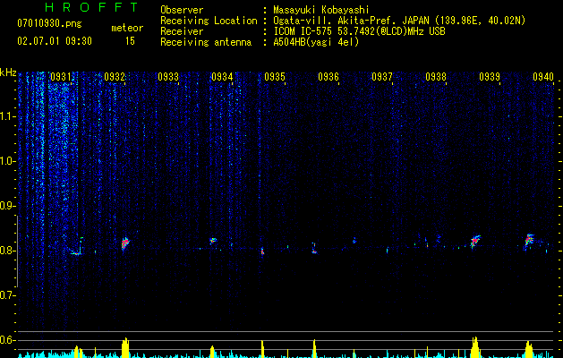
Task: Click the 0.9 kHz axis label
Action: (x=7, y=206)
